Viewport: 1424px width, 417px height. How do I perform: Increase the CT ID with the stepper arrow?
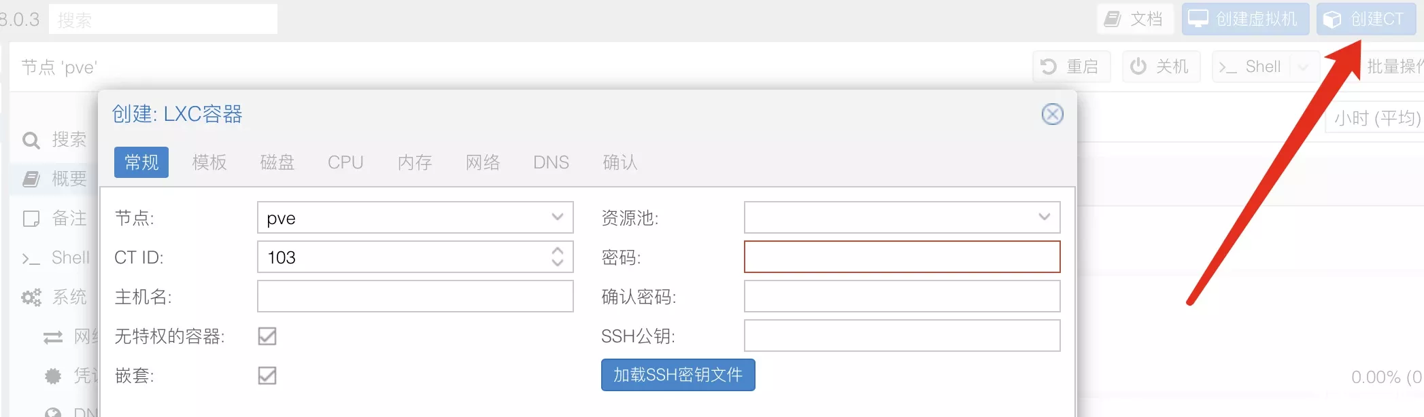click(558, 251)
